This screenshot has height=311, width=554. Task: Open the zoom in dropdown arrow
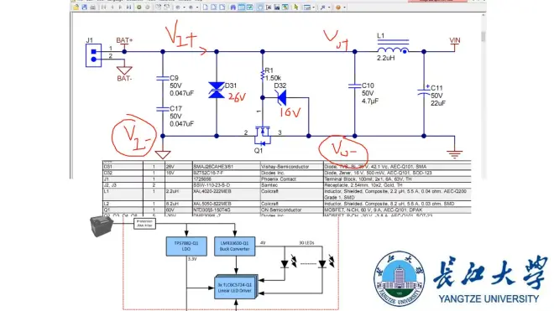click(x=196, y=7)
